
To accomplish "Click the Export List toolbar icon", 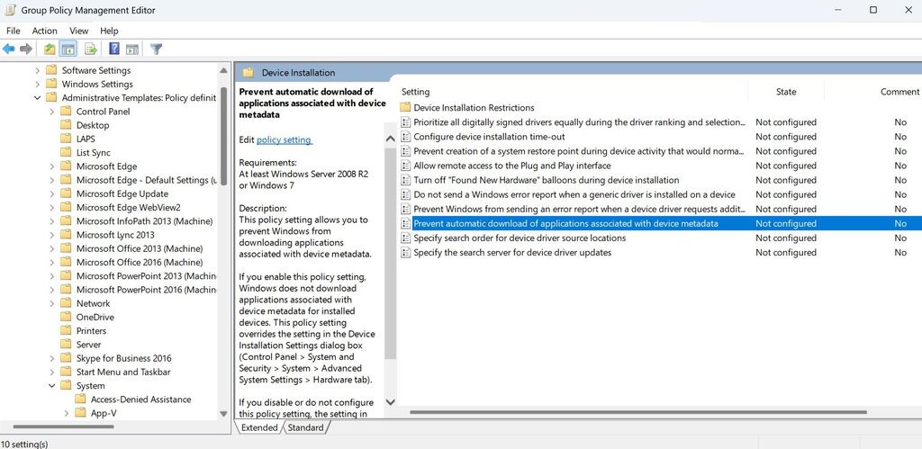I will [91, 49].
